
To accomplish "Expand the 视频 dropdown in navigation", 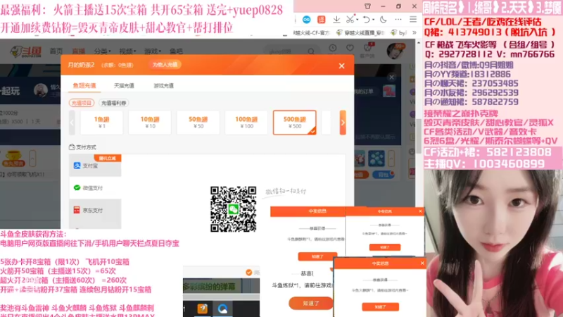I will tap(127, 51).
